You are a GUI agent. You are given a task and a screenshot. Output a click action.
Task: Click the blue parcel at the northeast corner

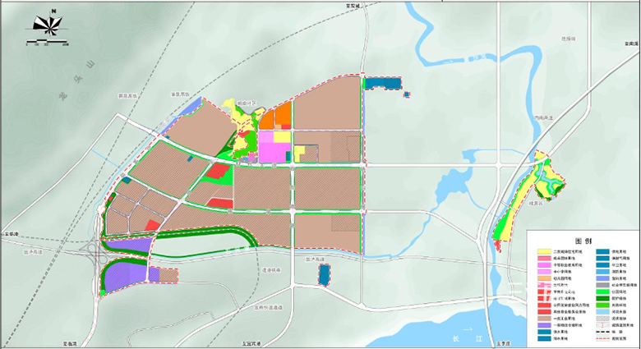[x=382, y=83]
